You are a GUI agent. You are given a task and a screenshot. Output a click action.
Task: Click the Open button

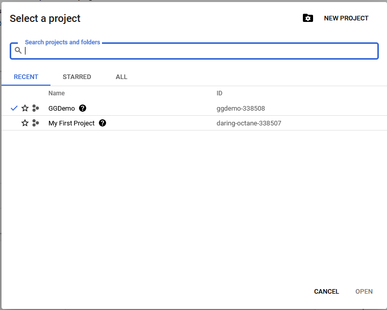click(364, 292)
